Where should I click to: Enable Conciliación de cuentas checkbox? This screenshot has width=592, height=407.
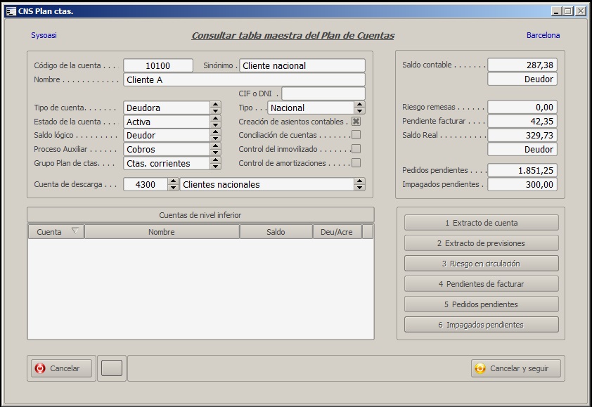point(356,135)
